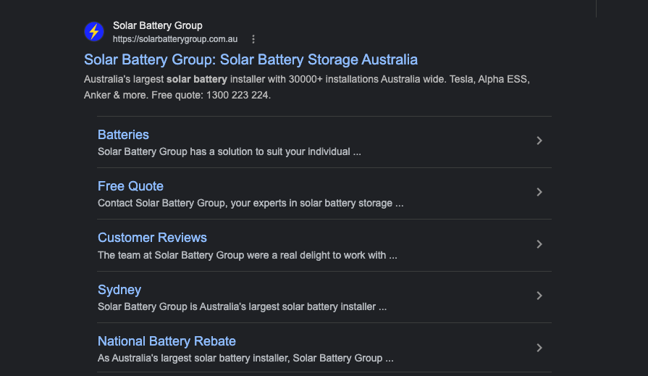Click the Solar Battery Group site name
The width and height of the screenshot is (648, 376).
pyautogui.click(x=157, y=25)
